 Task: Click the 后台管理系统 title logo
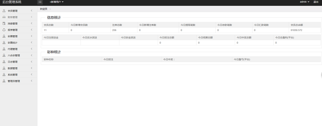[x=12, y=2]
